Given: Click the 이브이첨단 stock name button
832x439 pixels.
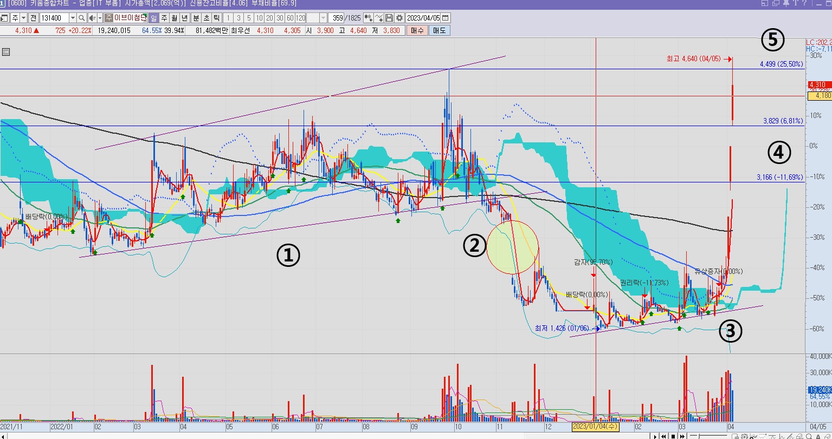Looking at the screenshot, I should click(126, 18).
